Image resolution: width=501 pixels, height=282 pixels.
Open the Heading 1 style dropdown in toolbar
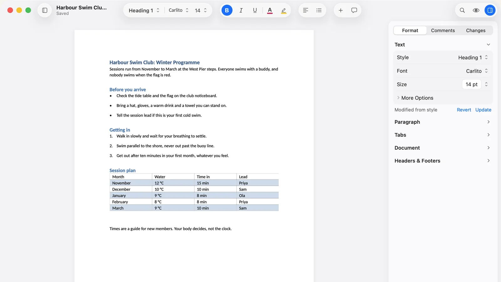pos(144,10)
